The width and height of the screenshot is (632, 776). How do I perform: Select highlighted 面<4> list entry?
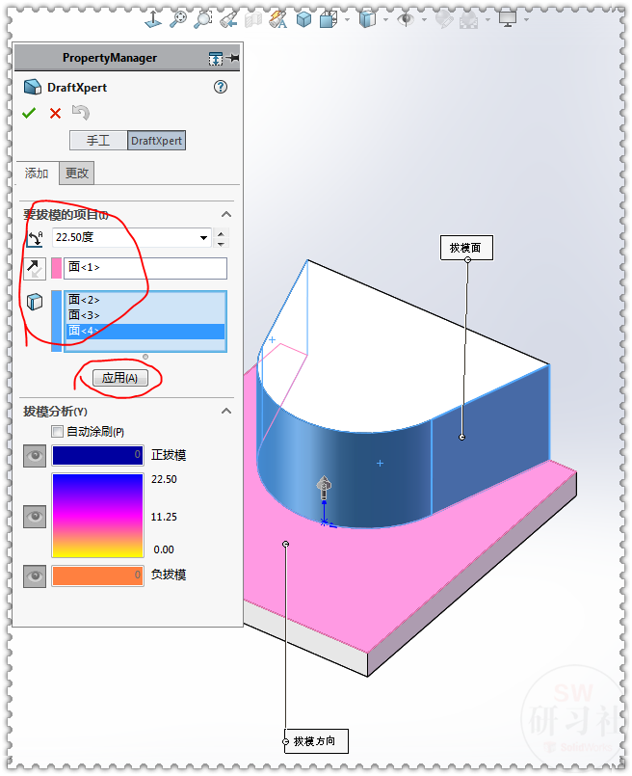145,331
